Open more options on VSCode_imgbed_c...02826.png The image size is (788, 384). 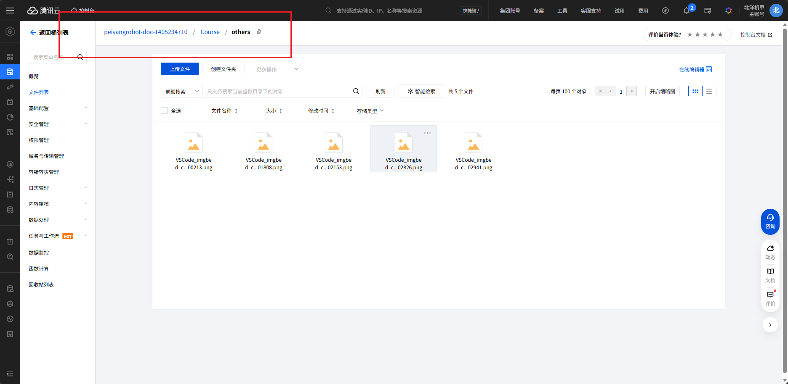427,133
